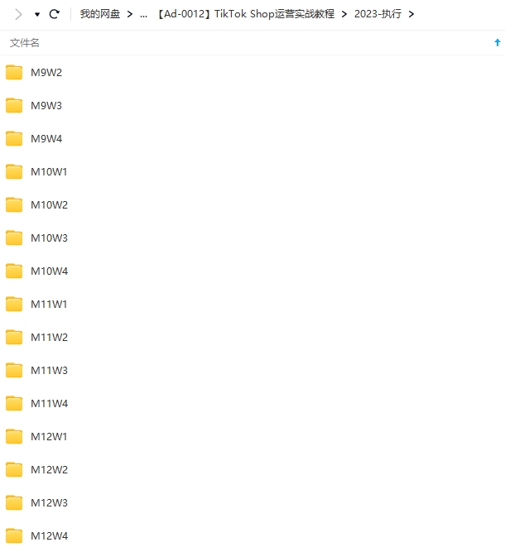
Task: Sort by the 文件名 column header
Action: pos(25,42)
